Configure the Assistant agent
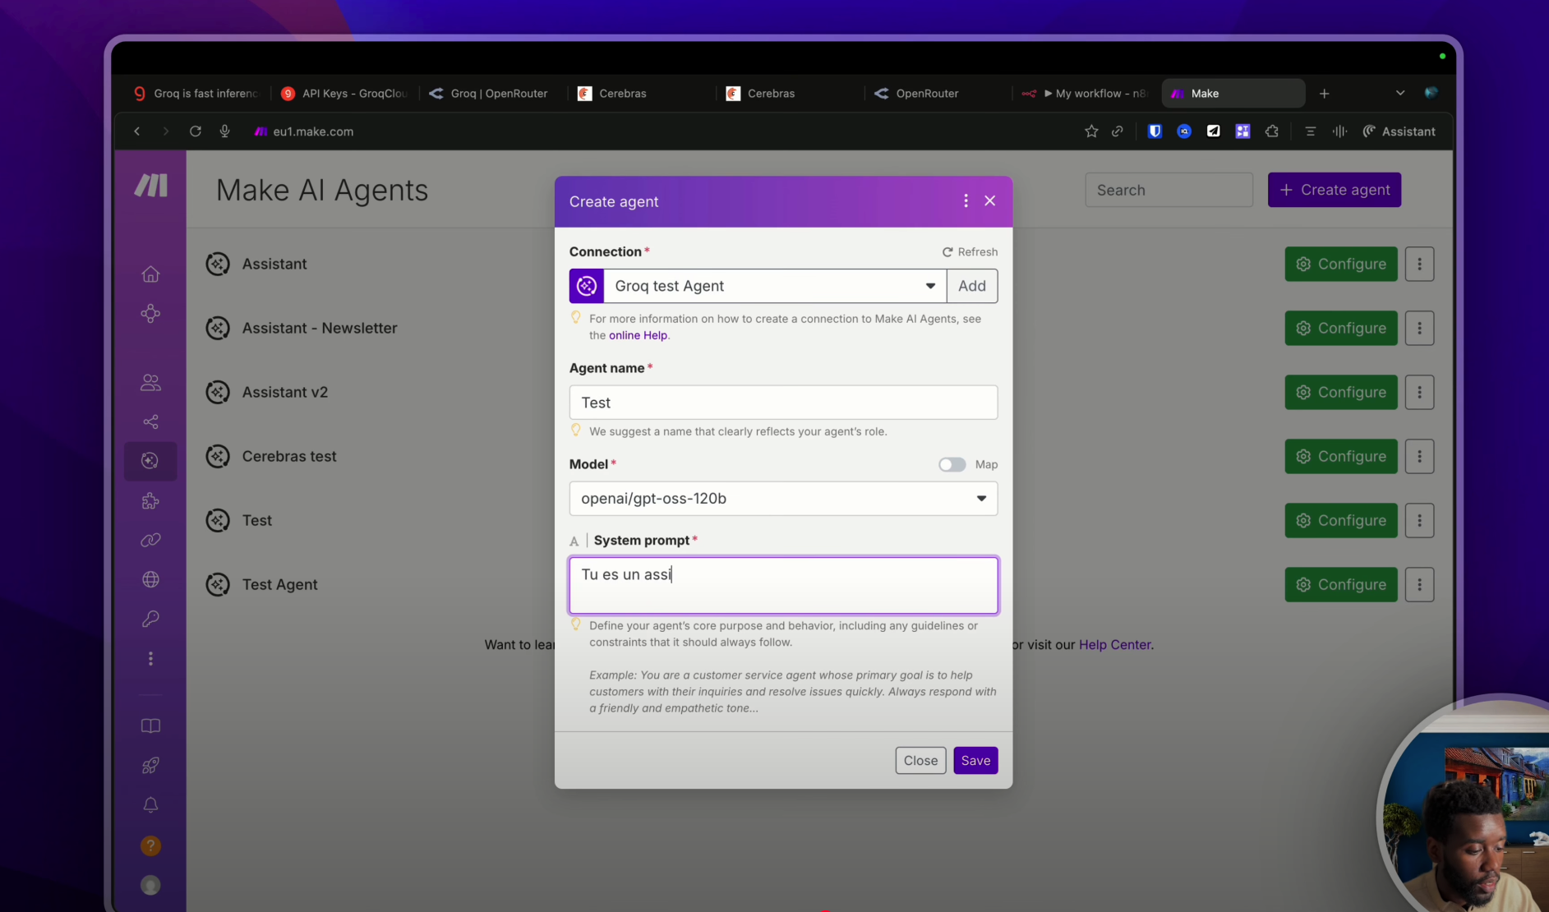 tap(1341, 265)
